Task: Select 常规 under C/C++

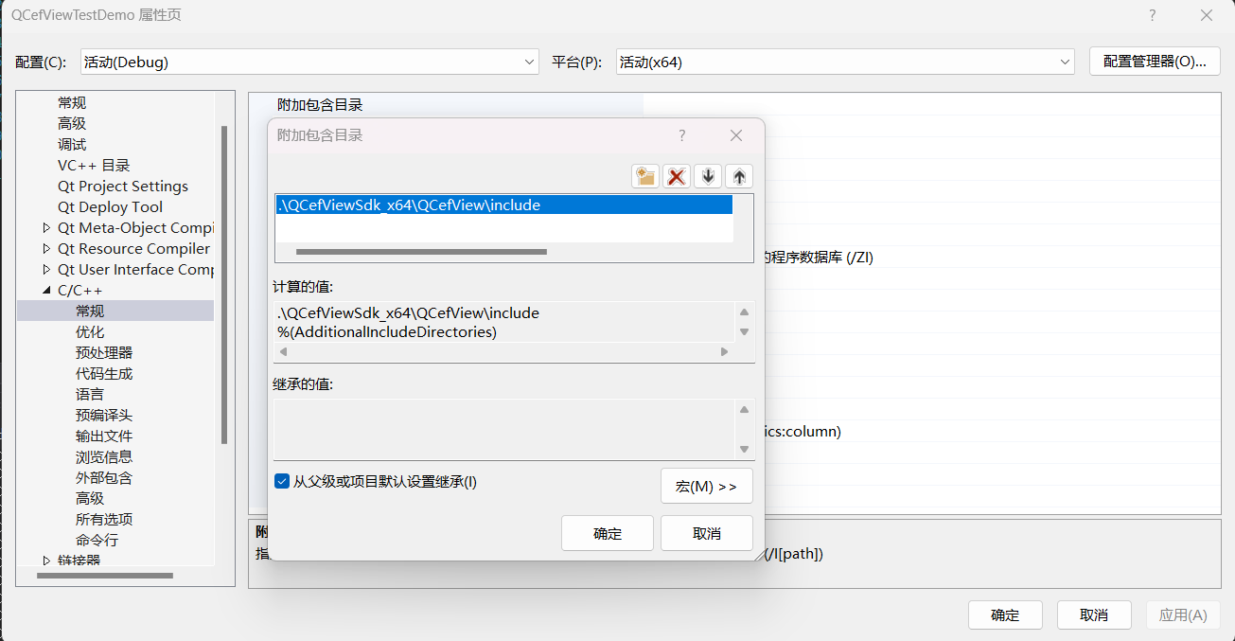Action: point(90,311)
